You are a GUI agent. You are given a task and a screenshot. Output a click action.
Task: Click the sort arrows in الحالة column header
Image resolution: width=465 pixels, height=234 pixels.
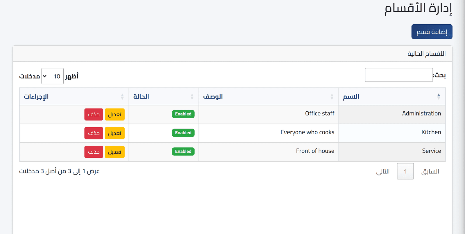192,97
